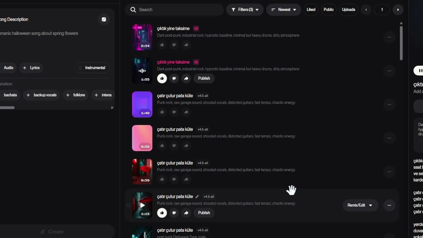Share the red umbrella 0:59 track
Screen dimensions: 423x238
[x=186, y=179]
